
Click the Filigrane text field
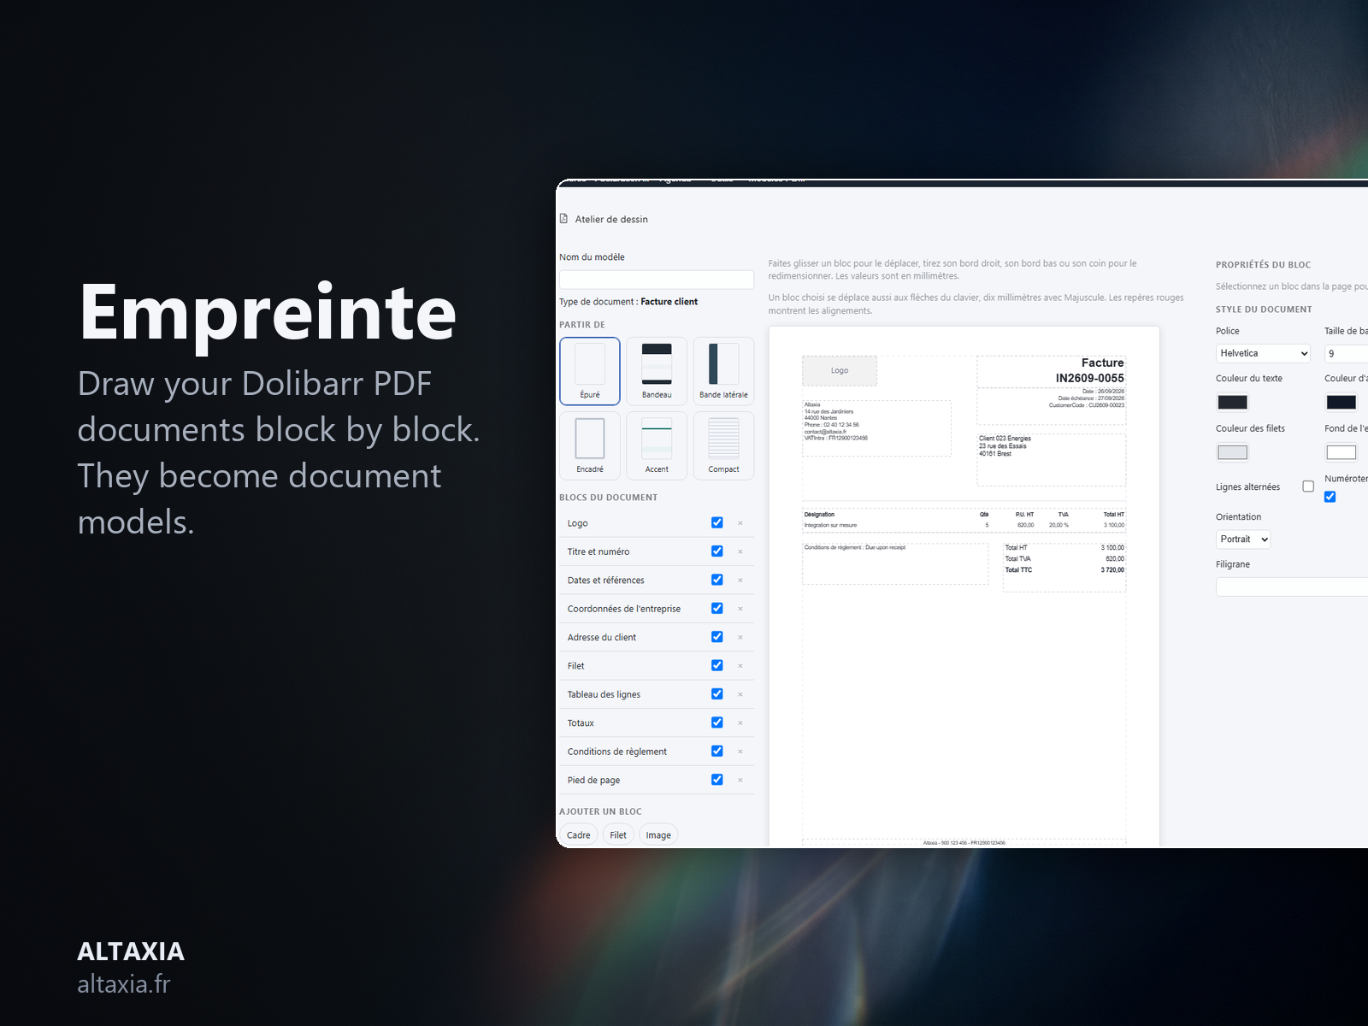1292,587
